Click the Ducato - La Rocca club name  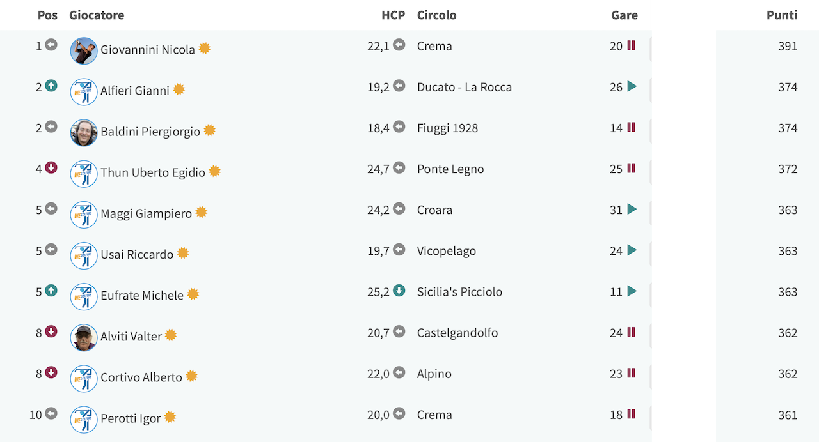coord(465,87)
